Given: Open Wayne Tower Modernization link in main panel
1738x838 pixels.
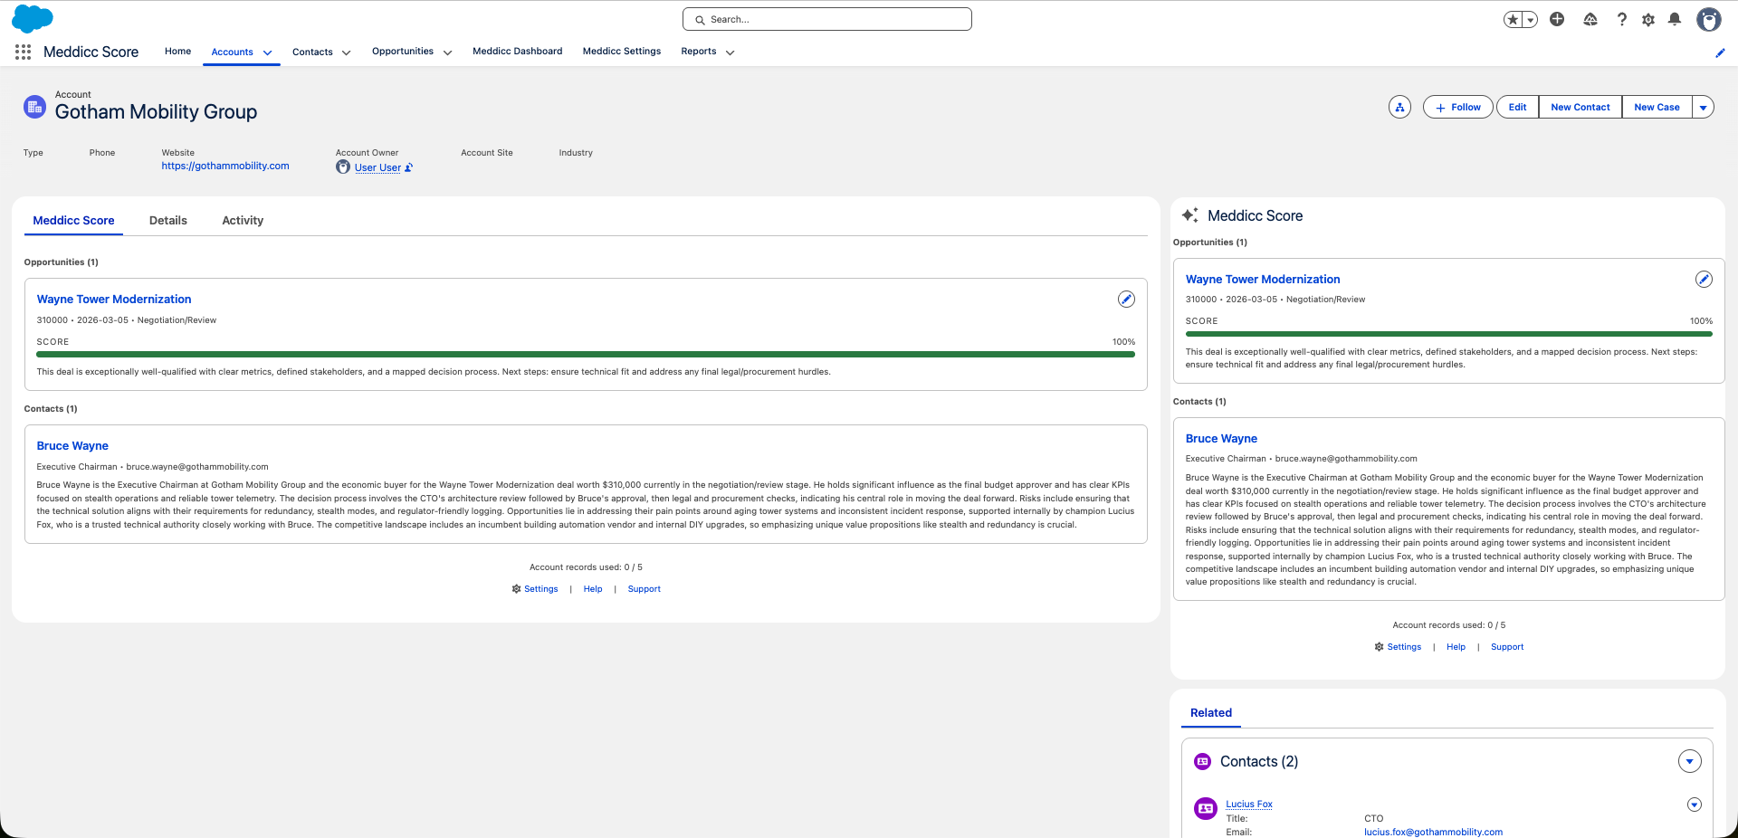Looking at the screenshot, I should point(114,300).
